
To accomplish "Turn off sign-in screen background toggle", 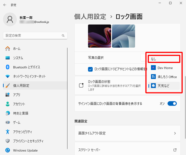I will (x=172, y=104).
